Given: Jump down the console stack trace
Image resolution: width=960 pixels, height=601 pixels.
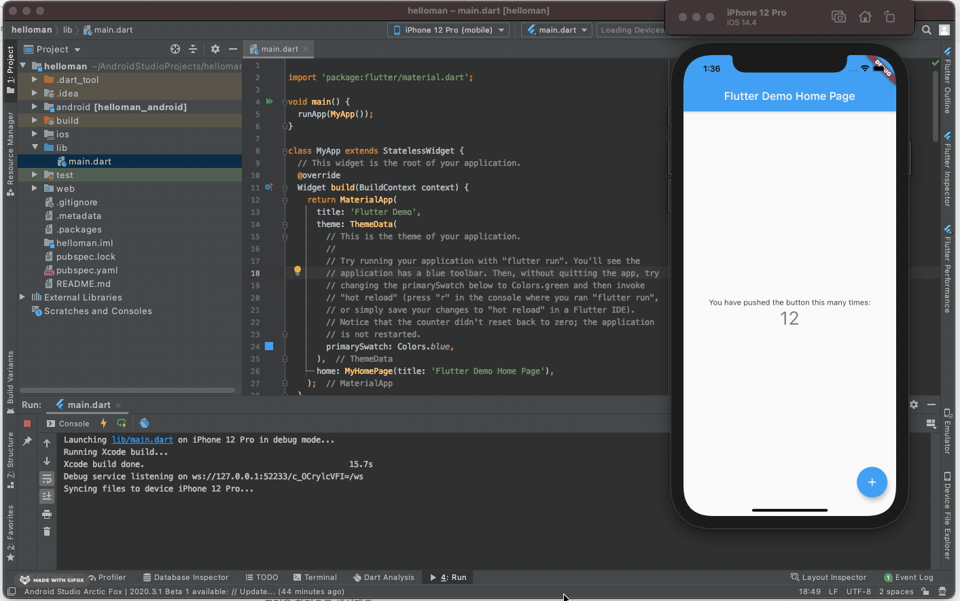Looking at the screenshot, I should [47, 461].
